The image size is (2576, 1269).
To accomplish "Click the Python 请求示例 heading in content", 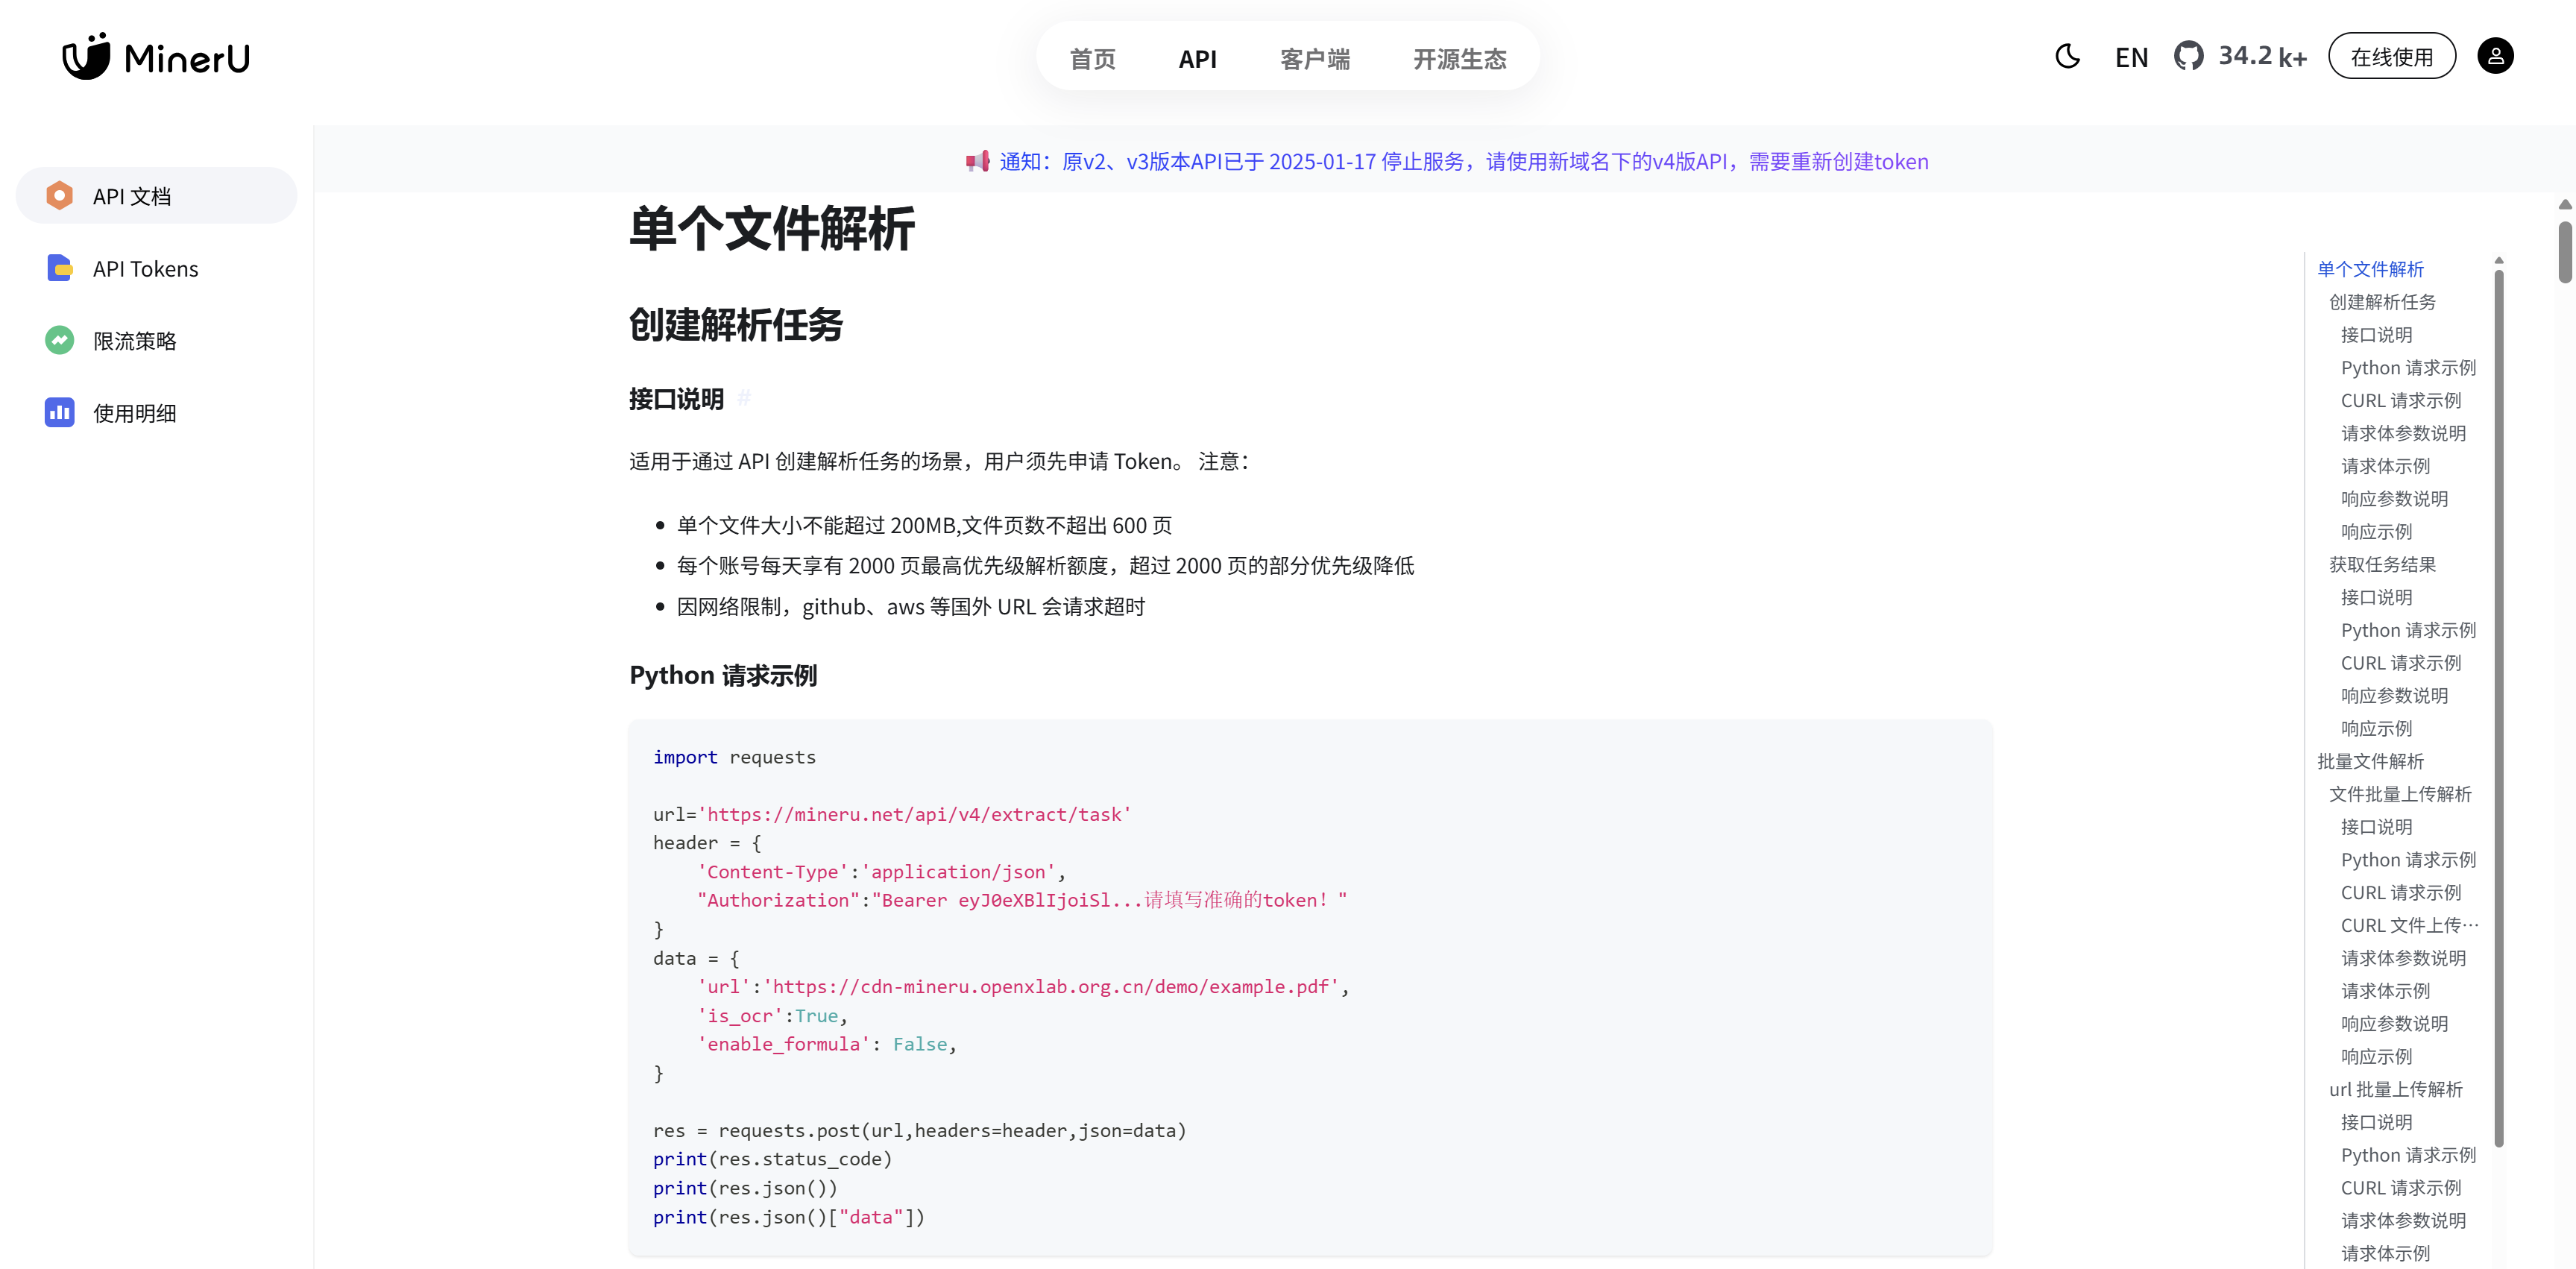I will [722, 676].
